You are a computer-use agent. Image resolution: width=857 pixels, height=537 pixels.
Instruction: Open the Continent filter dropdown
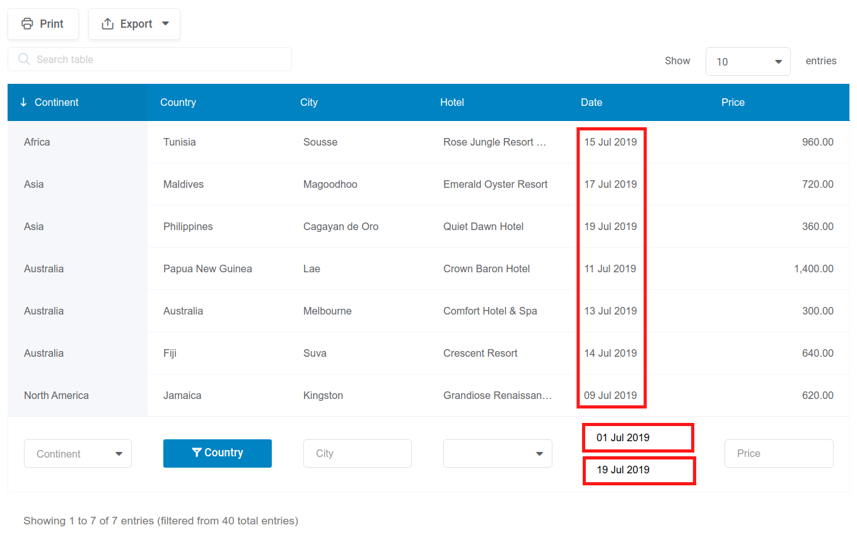coord(78,453)
